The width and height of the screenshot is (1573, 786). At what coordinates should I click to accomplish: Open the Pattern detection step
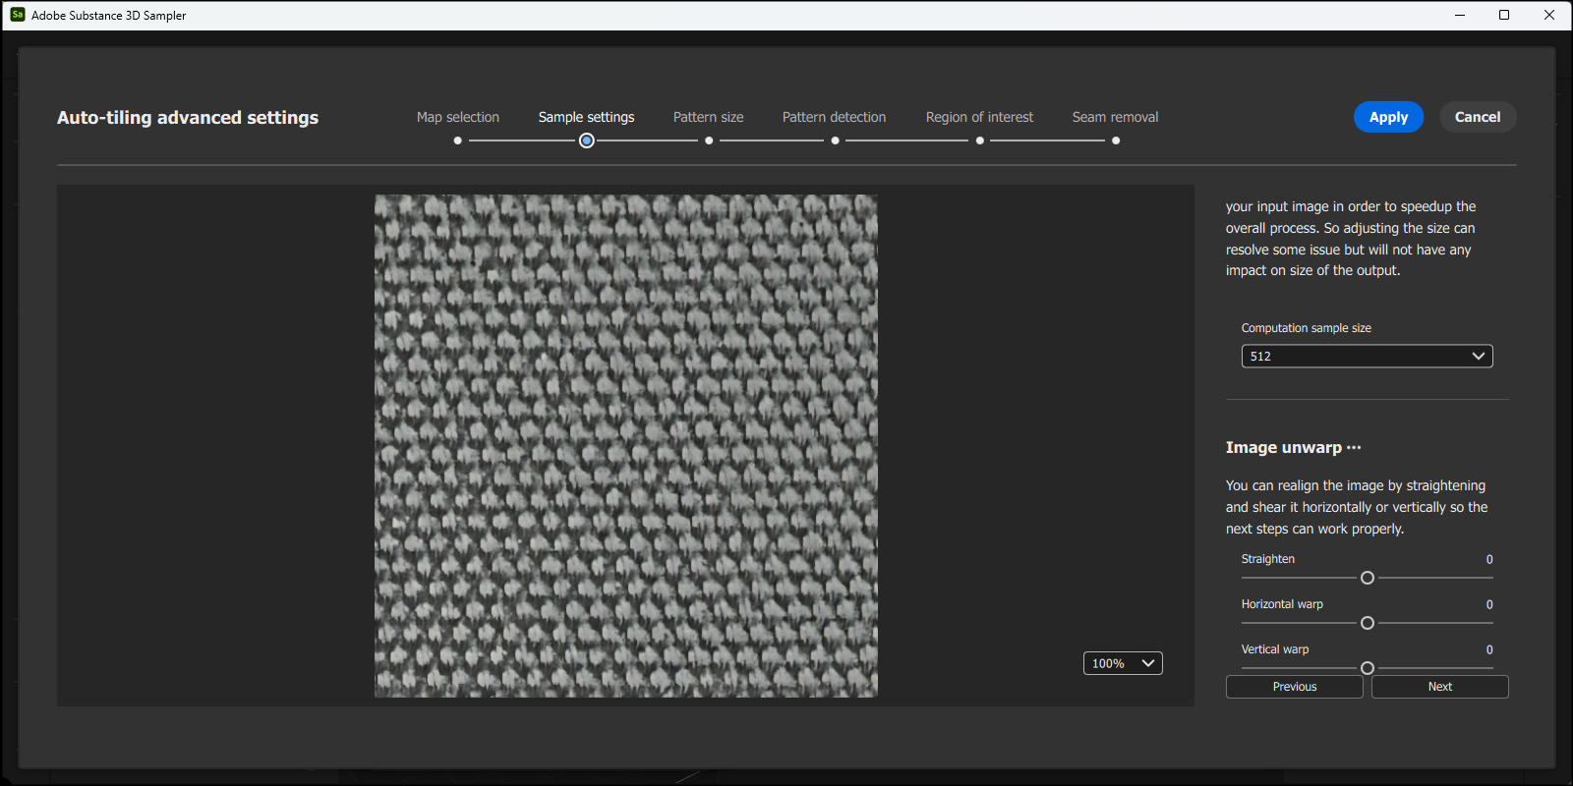(x=834, y=117)
